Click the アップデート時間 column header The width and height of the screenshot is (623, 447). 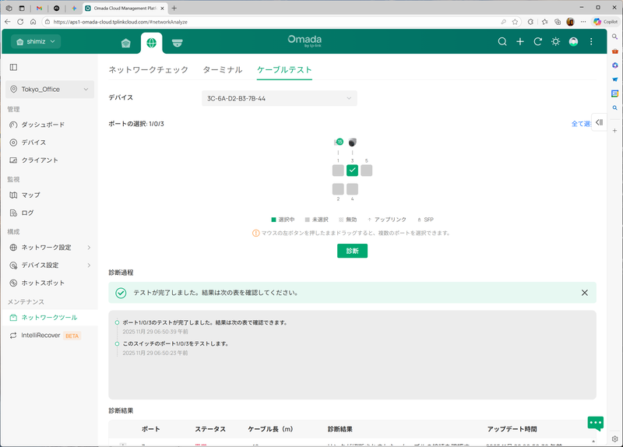[512, 429]
